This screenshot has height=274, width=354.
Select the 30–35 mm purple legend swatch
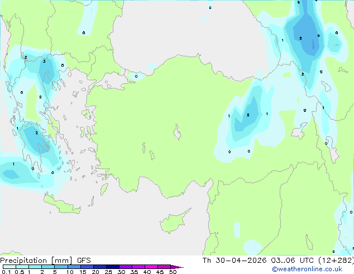point(125,267)
